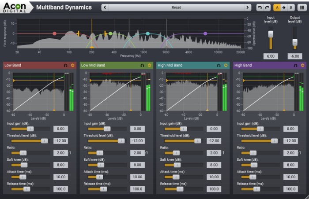Screen dimensions: 309x199
Task: Go to previous preset arrow
Action: [105, 7]
